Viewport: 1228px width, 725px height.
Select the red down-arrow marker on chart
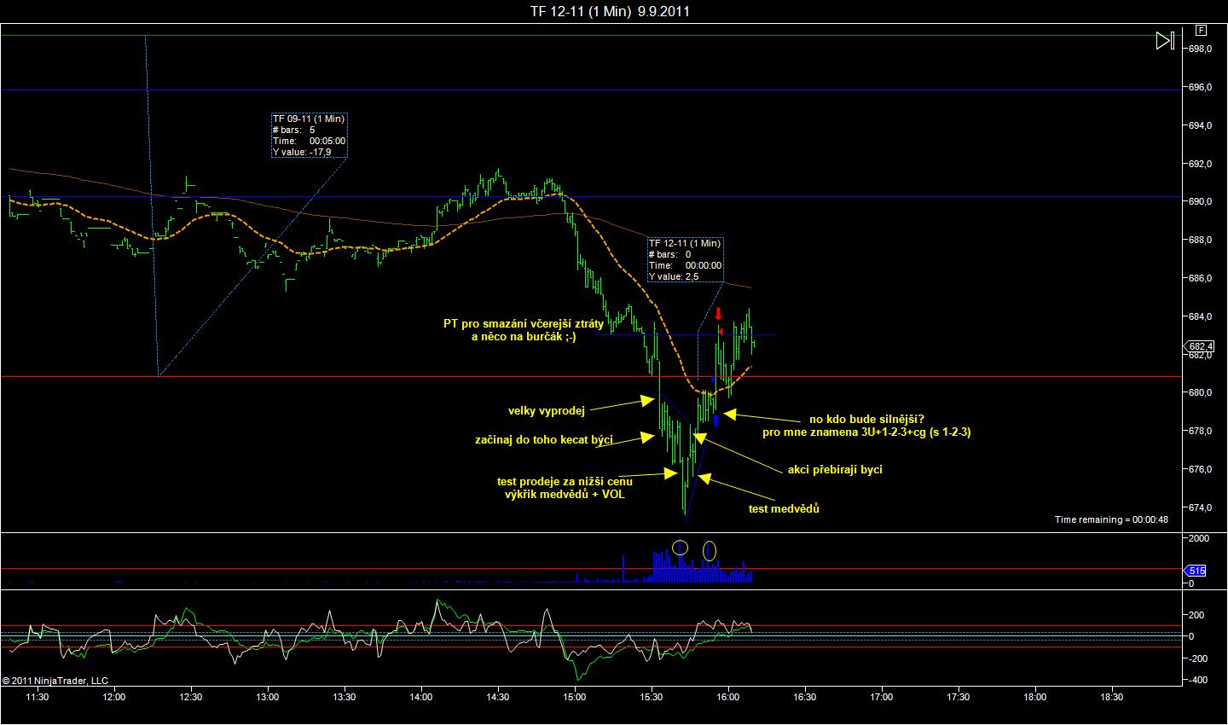pos(719,313)
